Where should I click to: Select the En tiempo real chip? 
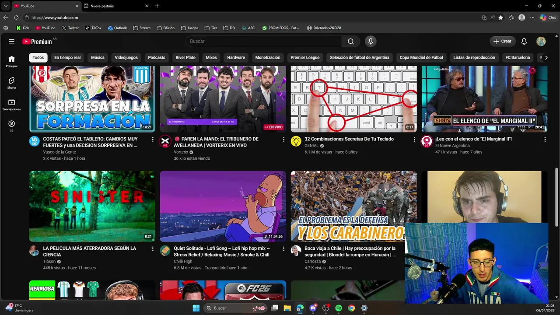click(67, 57)
